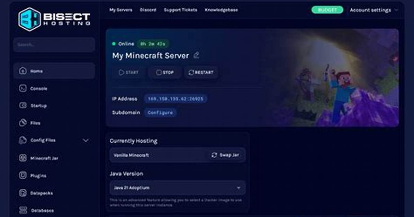Click the Vanilla Minecraft hosting text

click(x=131, y=155)
